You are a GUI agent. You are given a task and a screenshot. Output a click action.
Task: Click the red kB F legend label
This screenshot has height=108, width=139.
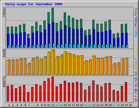tap(136, 98)
